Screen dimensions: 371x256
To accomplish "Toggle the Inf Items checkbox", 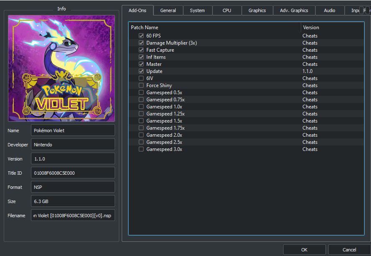I will [x=141, y=57].
